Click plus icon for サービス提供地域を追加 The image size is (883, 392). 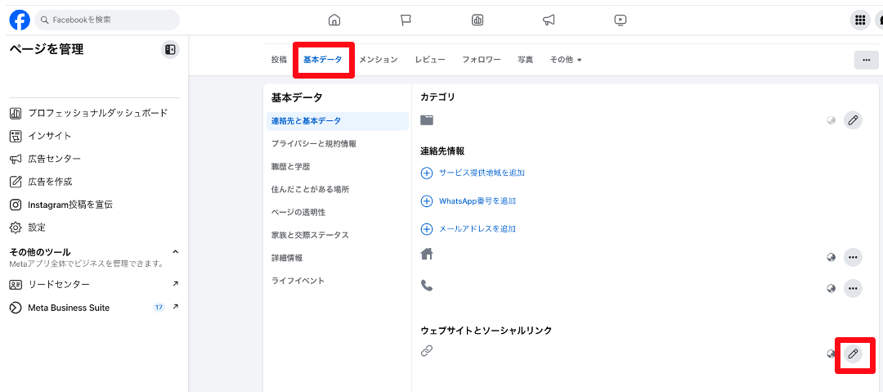[427, 173]
